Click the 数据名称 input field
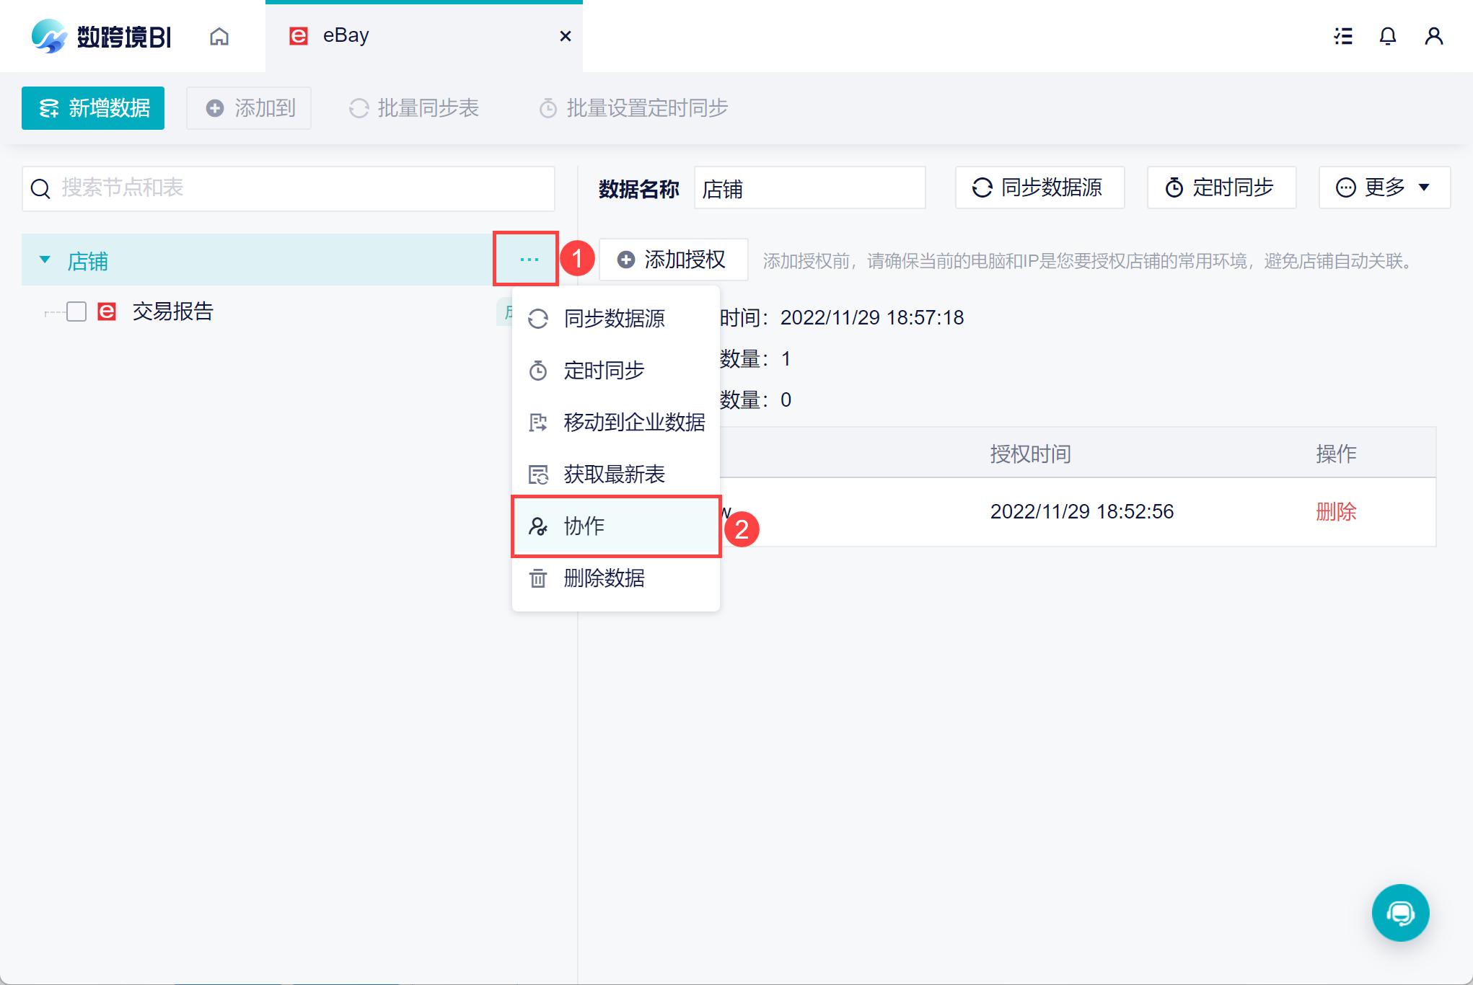Viewport: 1473px width, 985px height. click(809, 189)
